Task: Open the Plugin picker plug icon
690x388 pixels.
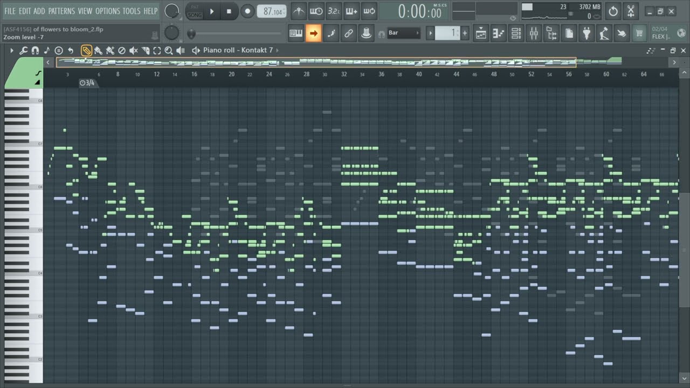Action: point(586,33)
